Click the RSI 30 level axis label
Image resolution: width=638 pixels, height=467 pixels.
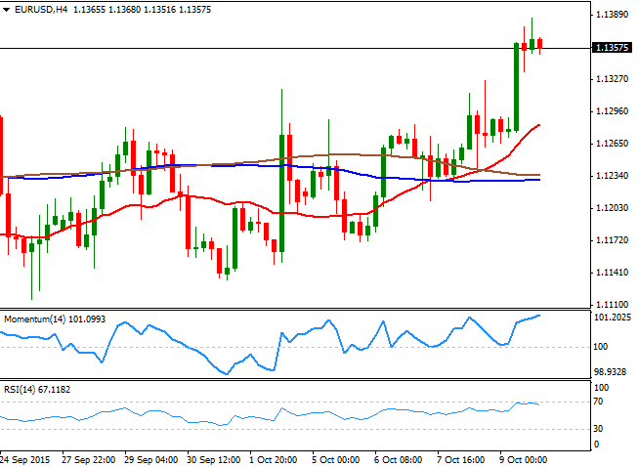[599, 429]
